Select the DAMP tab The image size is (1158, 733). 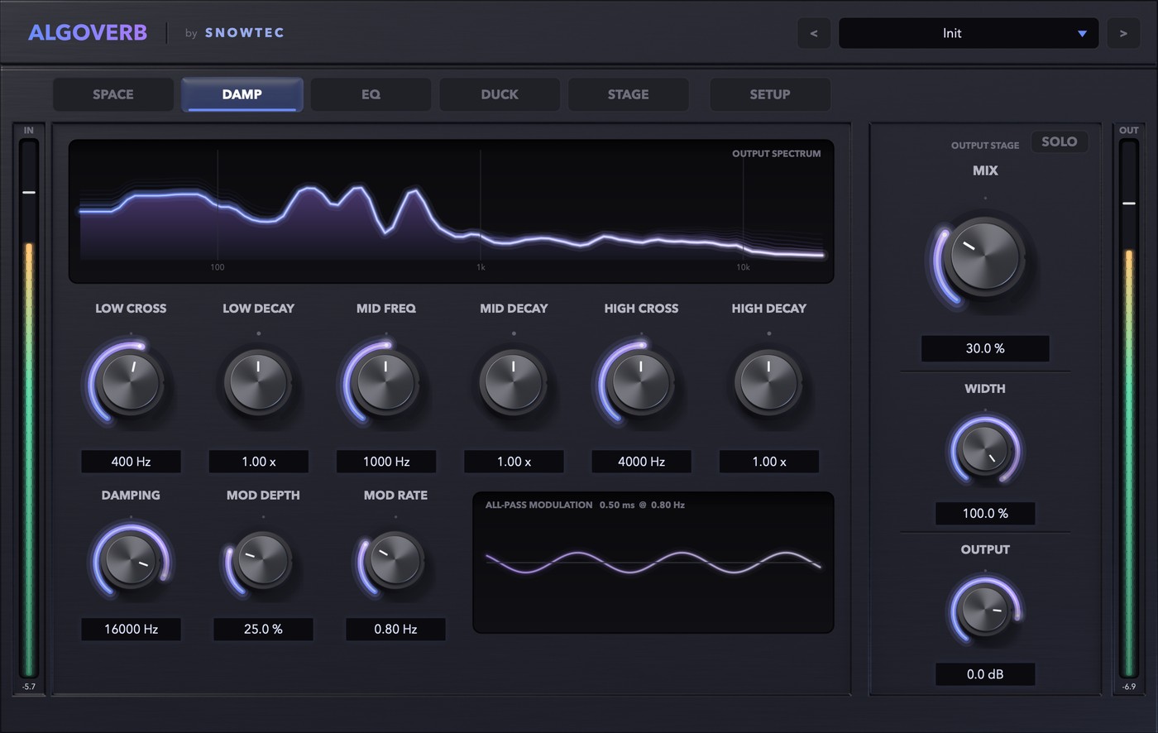[242, 94]
